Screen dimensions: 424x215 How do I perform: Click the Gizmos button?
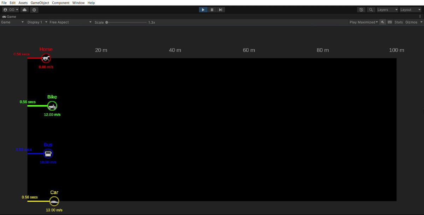point(411,22)
